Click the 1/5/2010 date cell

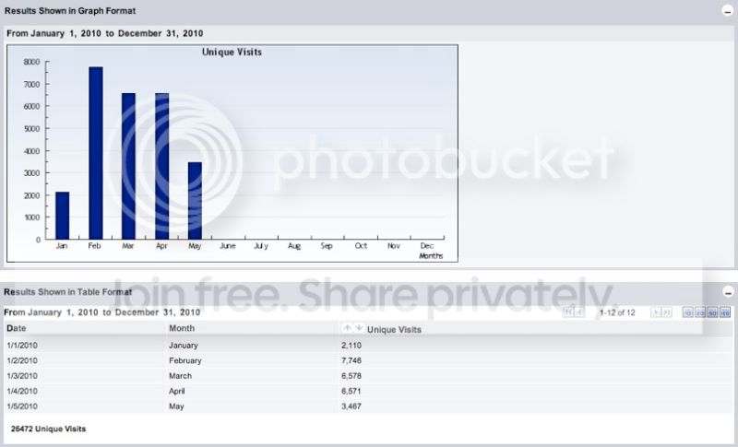[22, 406]
